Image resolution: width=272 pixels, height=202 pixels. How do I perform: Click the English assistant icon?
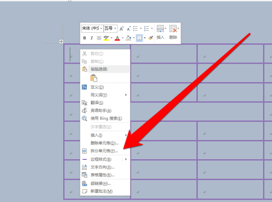[84, 110]
